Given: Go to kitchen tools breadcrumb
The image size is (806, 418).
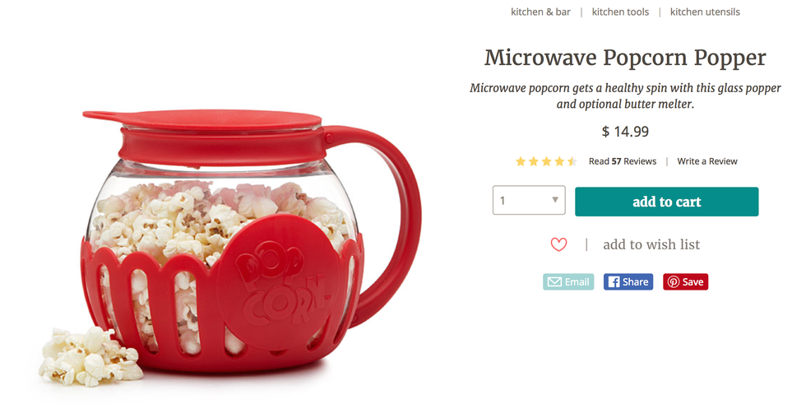Looking at the screenshot, I should [620, 12].
